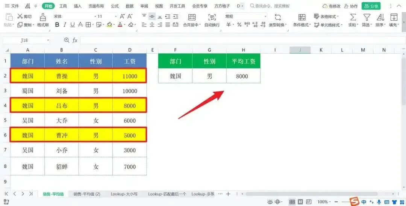406x206 pixels.
Task: Switch to the 数据 (Data) tab
Action: (x=129, y=6)
